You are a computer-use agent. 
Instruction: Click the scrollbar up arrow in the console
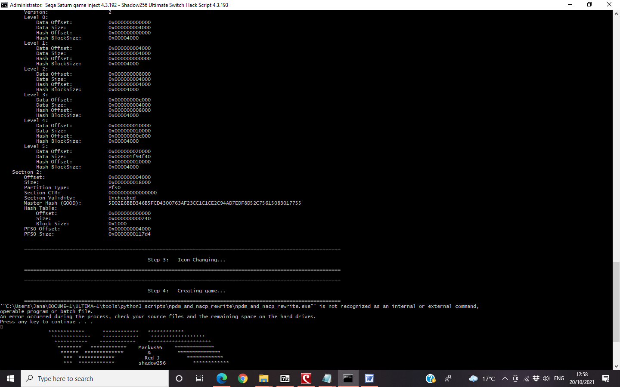click(616, 14)
